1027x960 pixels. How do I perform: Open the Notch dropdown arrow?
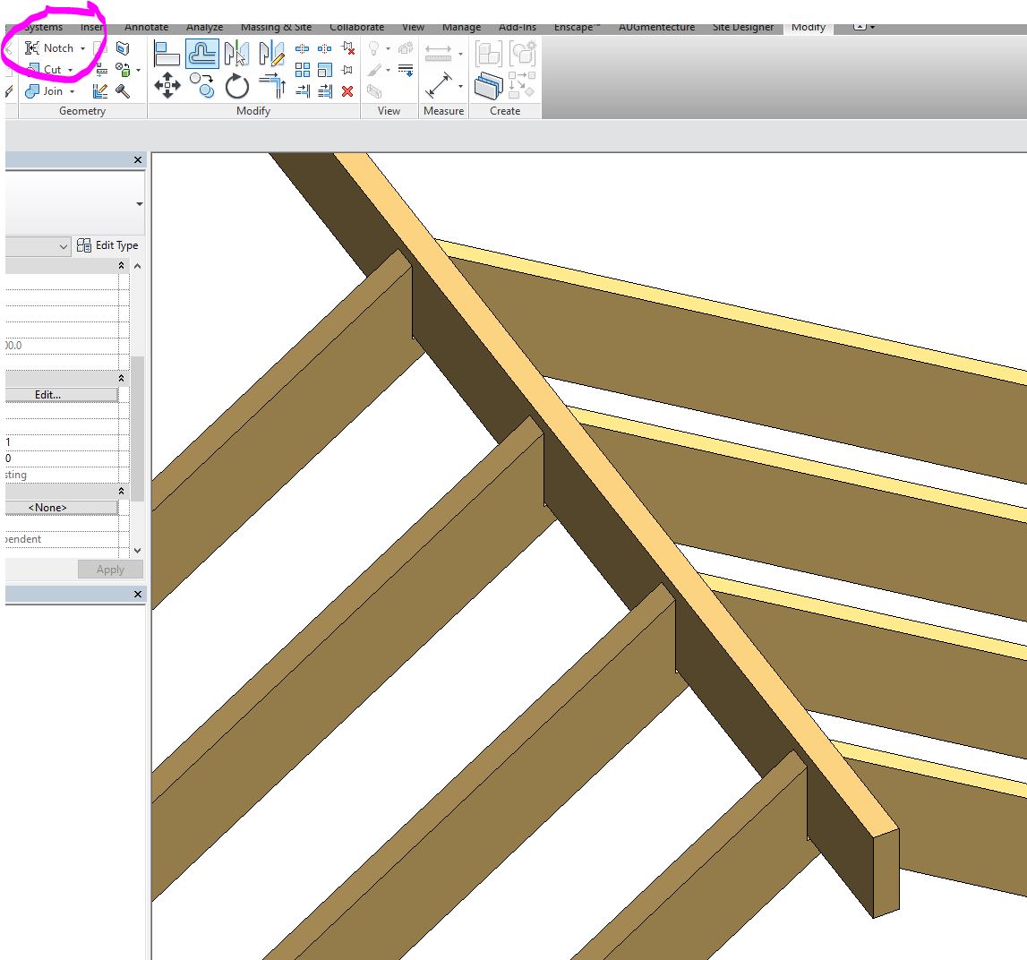pos(82,47)
